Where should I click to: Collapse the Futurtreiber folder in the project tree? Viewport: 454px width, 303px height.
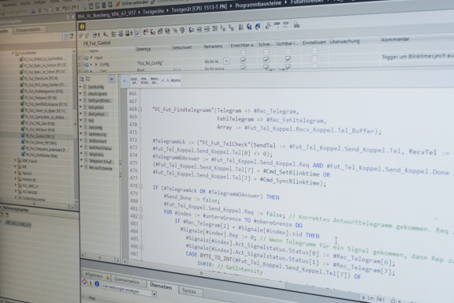pyautogui.click(x=13, y=53)
